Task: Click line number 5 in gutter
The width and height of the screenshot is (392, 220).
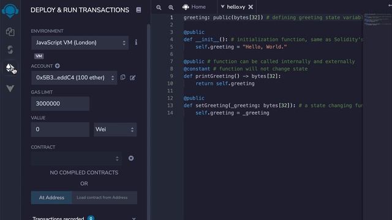Action: point(171,46)
